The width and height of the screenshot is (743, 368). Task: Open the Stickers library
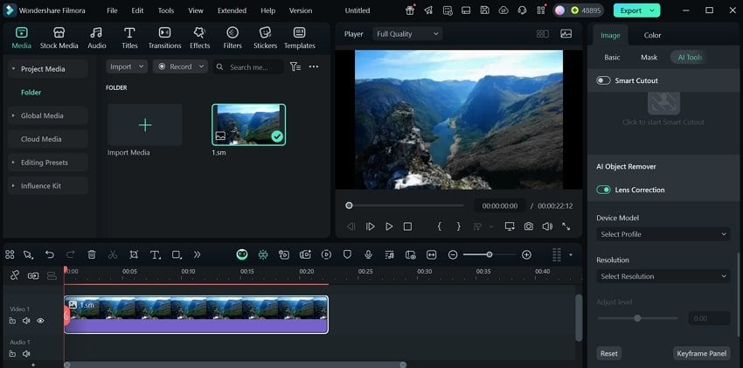265,38
